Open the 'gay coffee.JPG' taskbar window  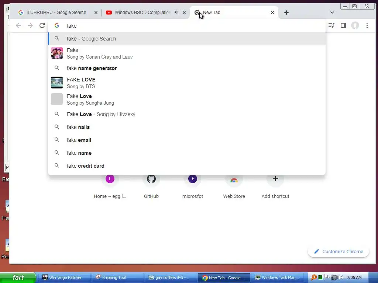pyautogui.click(x=171, y=277)
